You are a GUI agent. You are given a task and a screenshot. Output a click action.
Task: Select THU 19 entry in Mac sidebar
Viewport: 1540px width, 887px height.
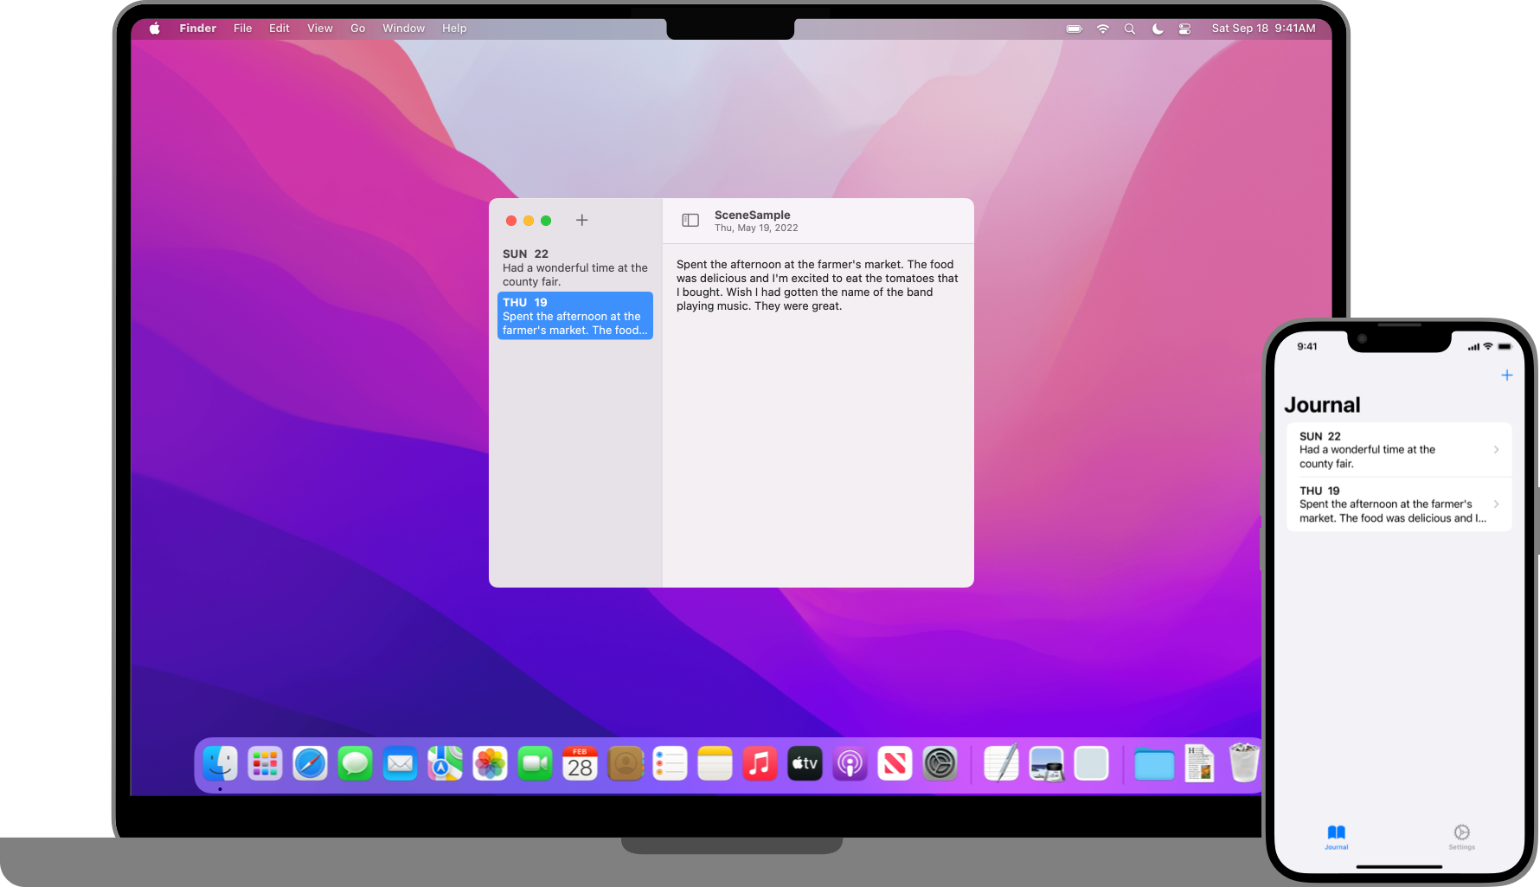click(574, 316)
